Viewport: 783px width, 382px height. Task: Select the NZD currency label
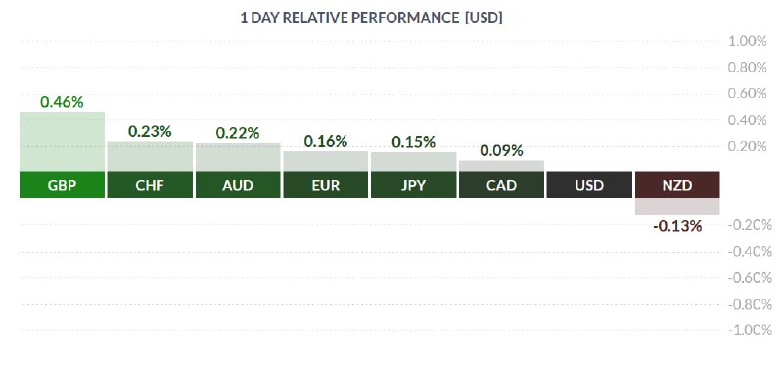click(x=677, y=185)
